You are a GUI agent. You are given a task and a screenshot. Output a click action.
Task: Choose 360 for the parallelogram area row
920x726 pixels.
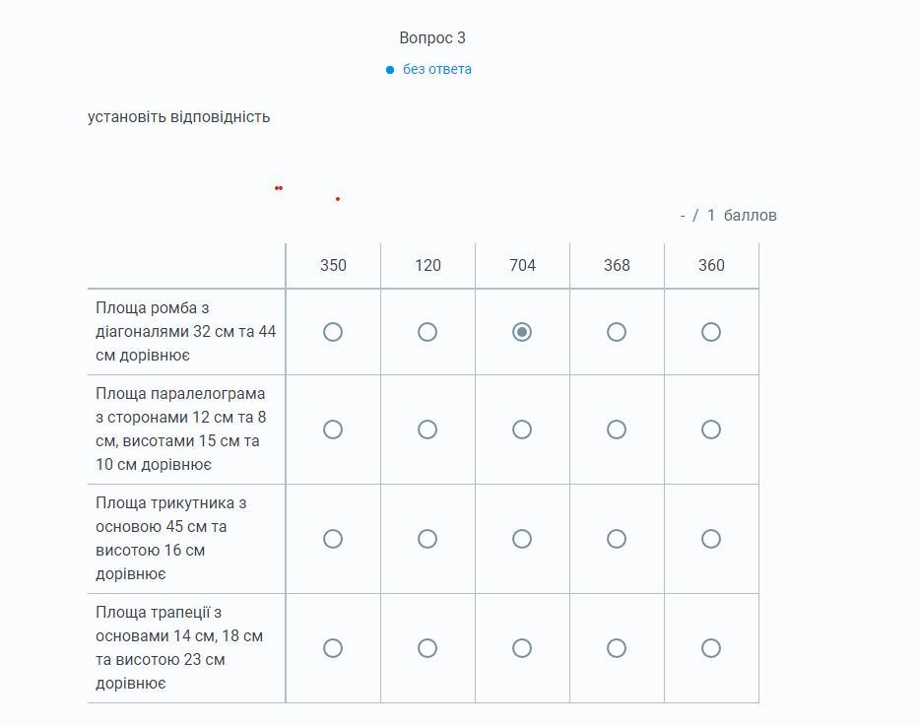[x=711, y=429]
